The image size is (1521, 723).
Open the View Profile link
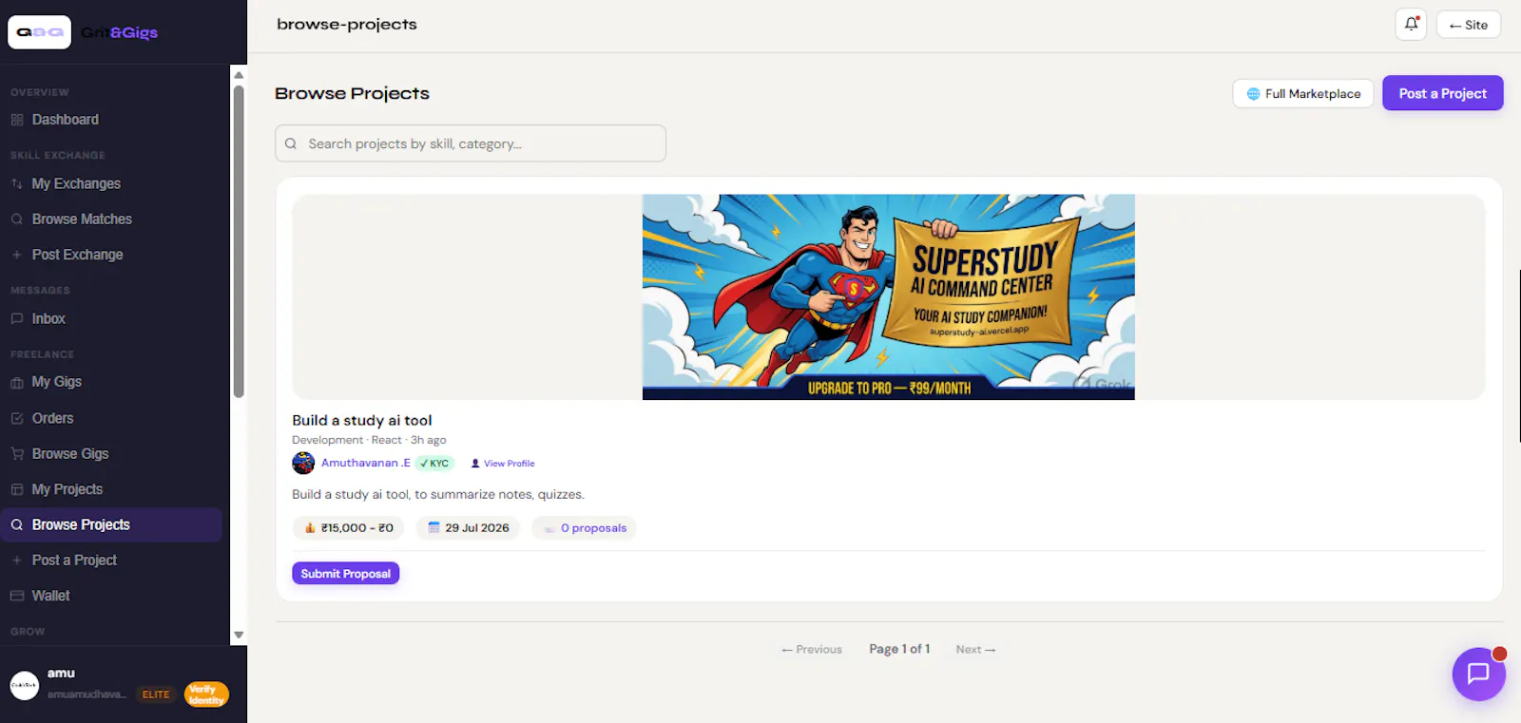tap(503, 464)
